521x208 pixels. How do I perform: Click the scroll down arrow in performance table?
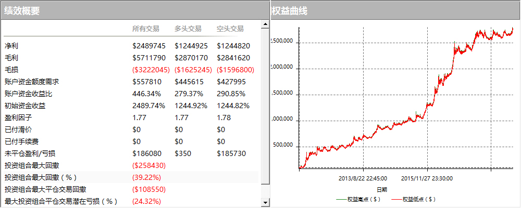click(x=265, y=202)
